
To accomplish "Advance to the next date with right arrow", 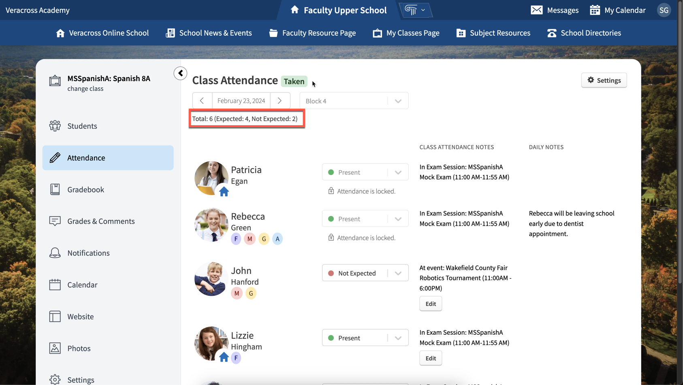I will pos(280,101).
